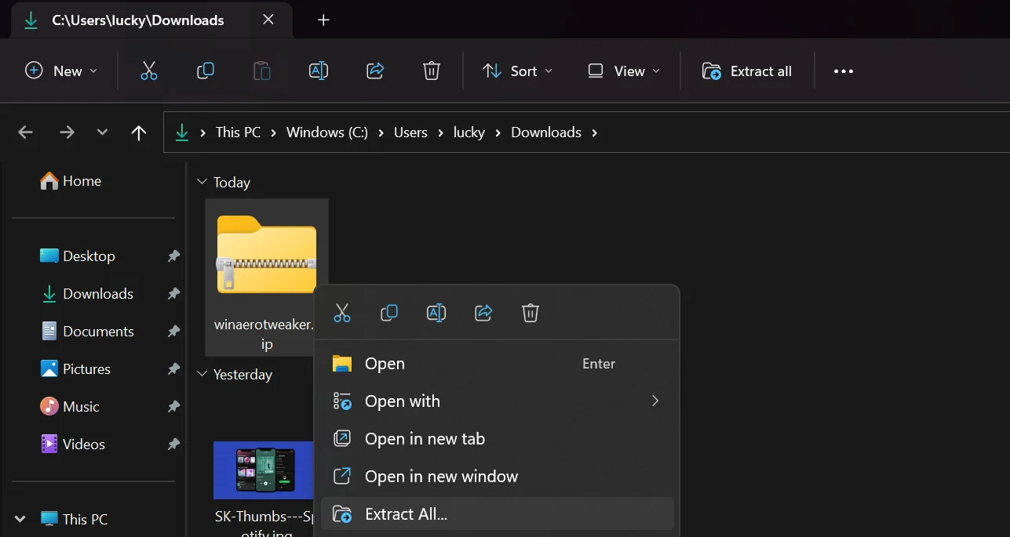Click the Rename icon in the toolbar

pos(319,71)
